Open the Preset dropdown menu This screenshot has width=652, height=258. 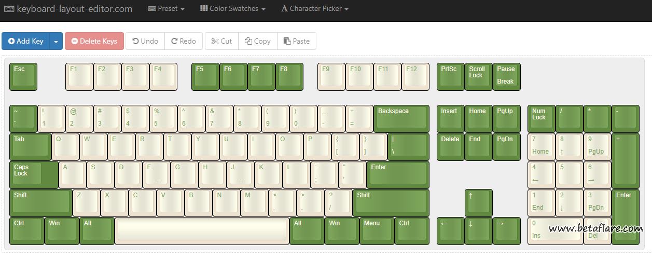click(166, 9)
